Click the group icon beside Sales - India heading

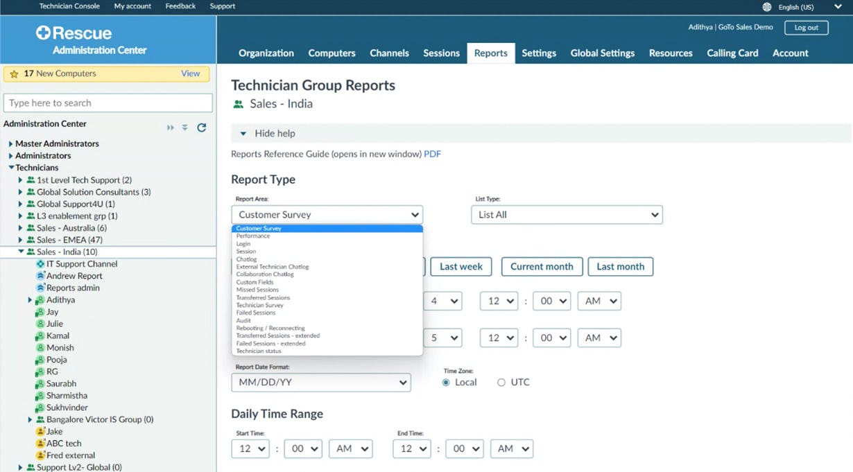pos(239,104)
